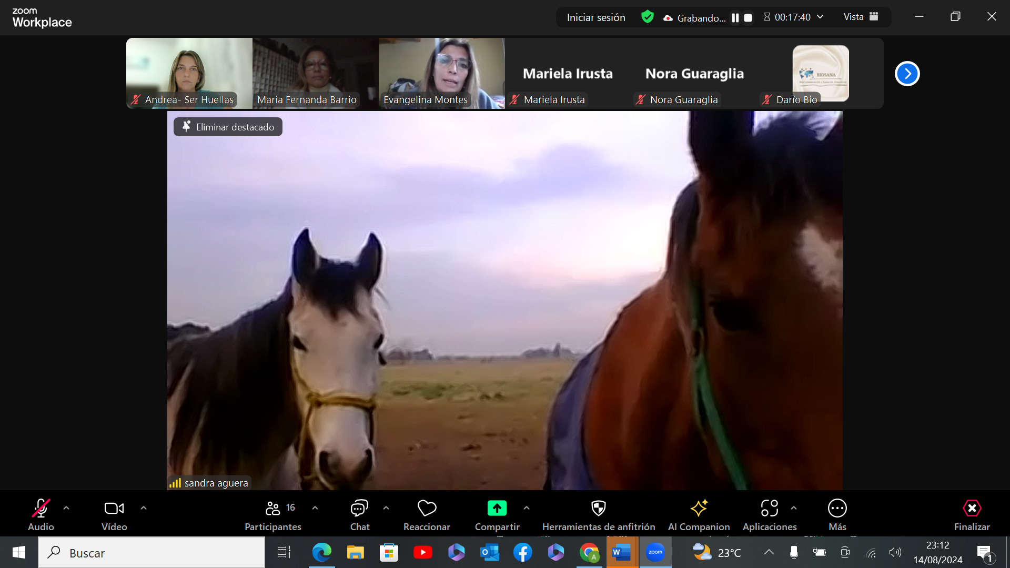Open Herramientas de anfitrión shield icon
The width and height of the screenshot is (1010, 568).
point(598,509)
